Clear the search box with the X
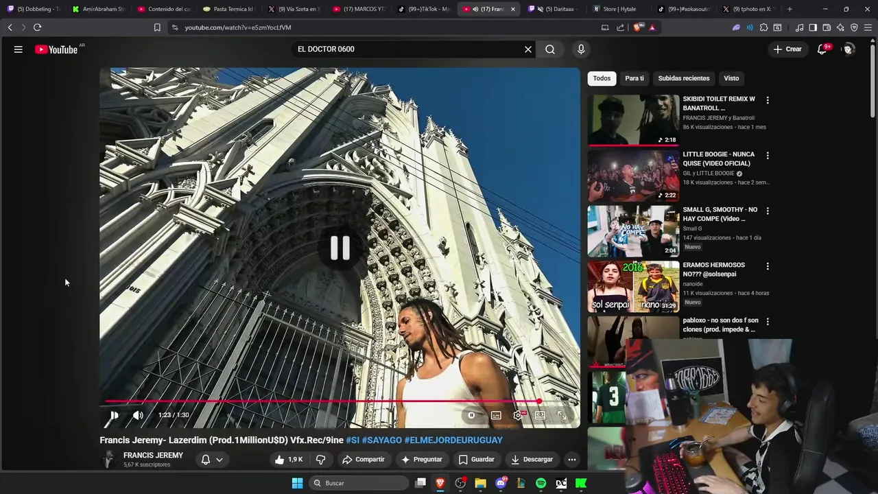The width and height of the screenshot is (878, 494). click(x=528, y=49)
